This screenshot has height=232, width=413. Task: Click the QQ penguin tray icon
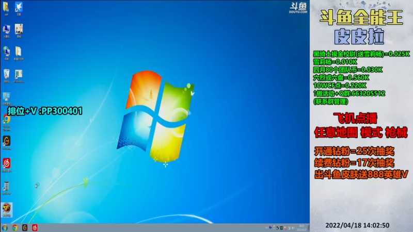[277, 228]
